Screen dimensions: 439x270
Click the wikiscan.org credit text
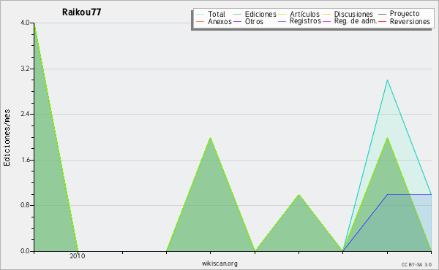(219, 263)
